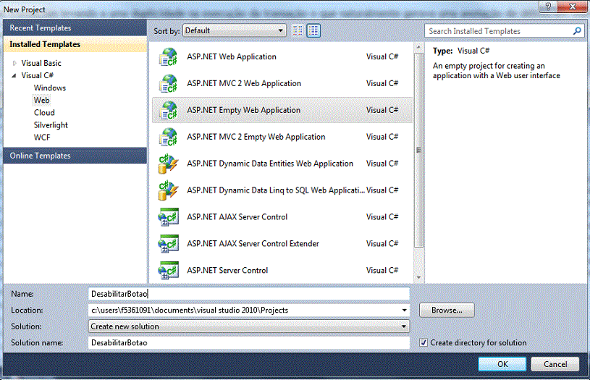Open the Solution options dropdown

404,326
